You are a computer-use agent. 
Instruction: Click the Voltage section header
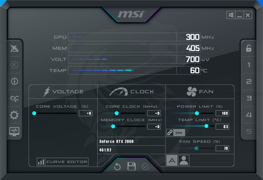tap(63, 92)
